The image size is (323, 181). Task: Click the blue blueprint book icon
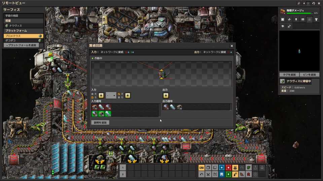coord(222,174)
